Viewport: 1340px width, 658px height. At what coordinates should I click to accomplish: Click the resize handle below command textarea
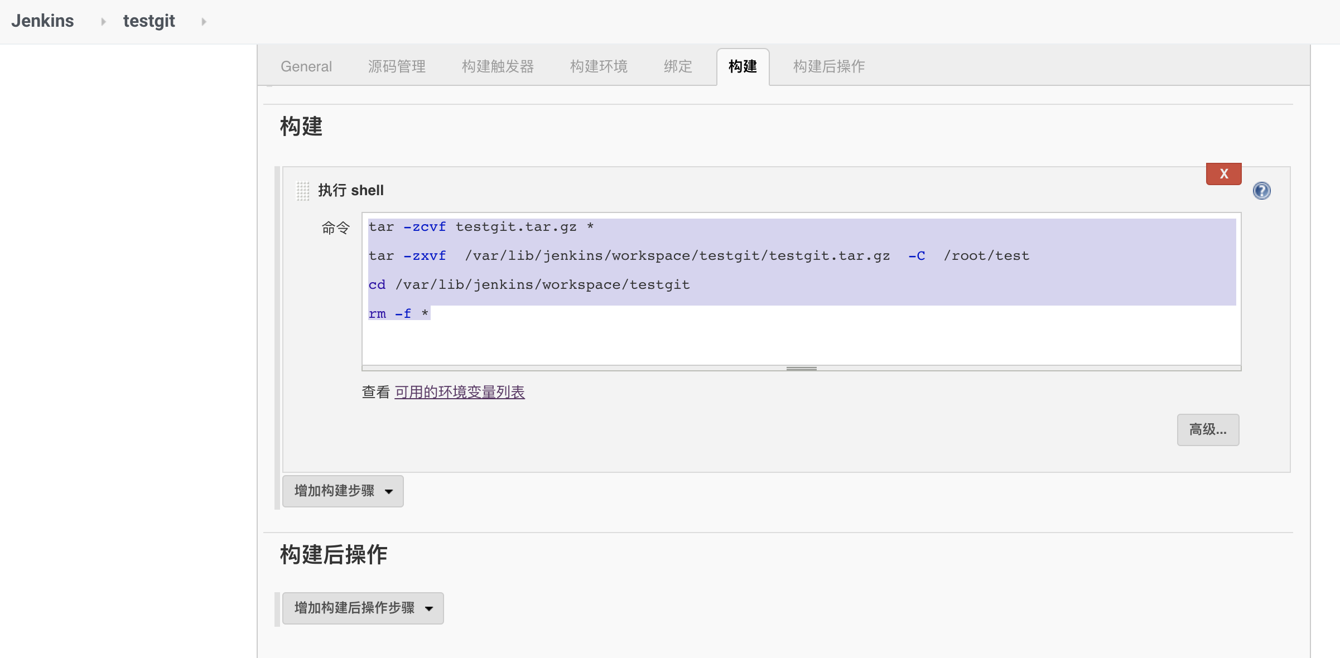click(x=801, y=368)
